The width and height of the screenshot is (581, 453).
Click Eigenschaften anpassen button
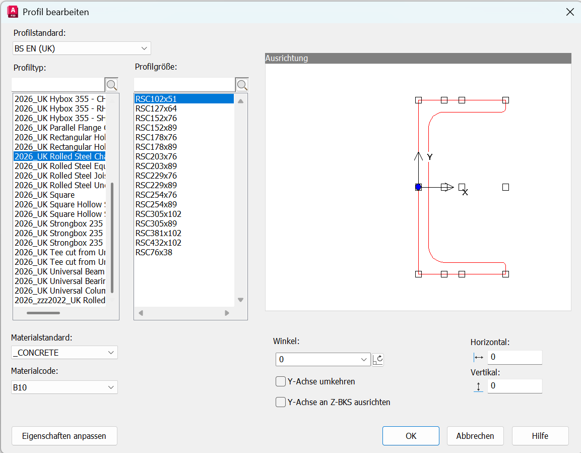click(x=64, y=436)
